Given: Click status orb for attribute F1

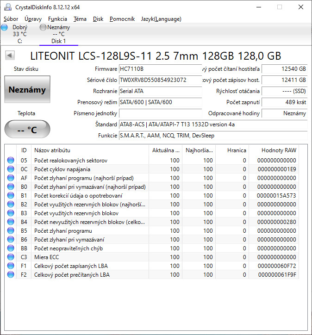Looking at the screenshot, I should 11,266.
